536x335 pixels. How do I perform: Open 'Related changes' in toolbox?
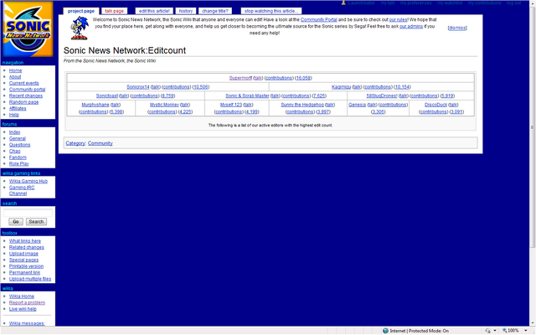click(x=26, y=247)
